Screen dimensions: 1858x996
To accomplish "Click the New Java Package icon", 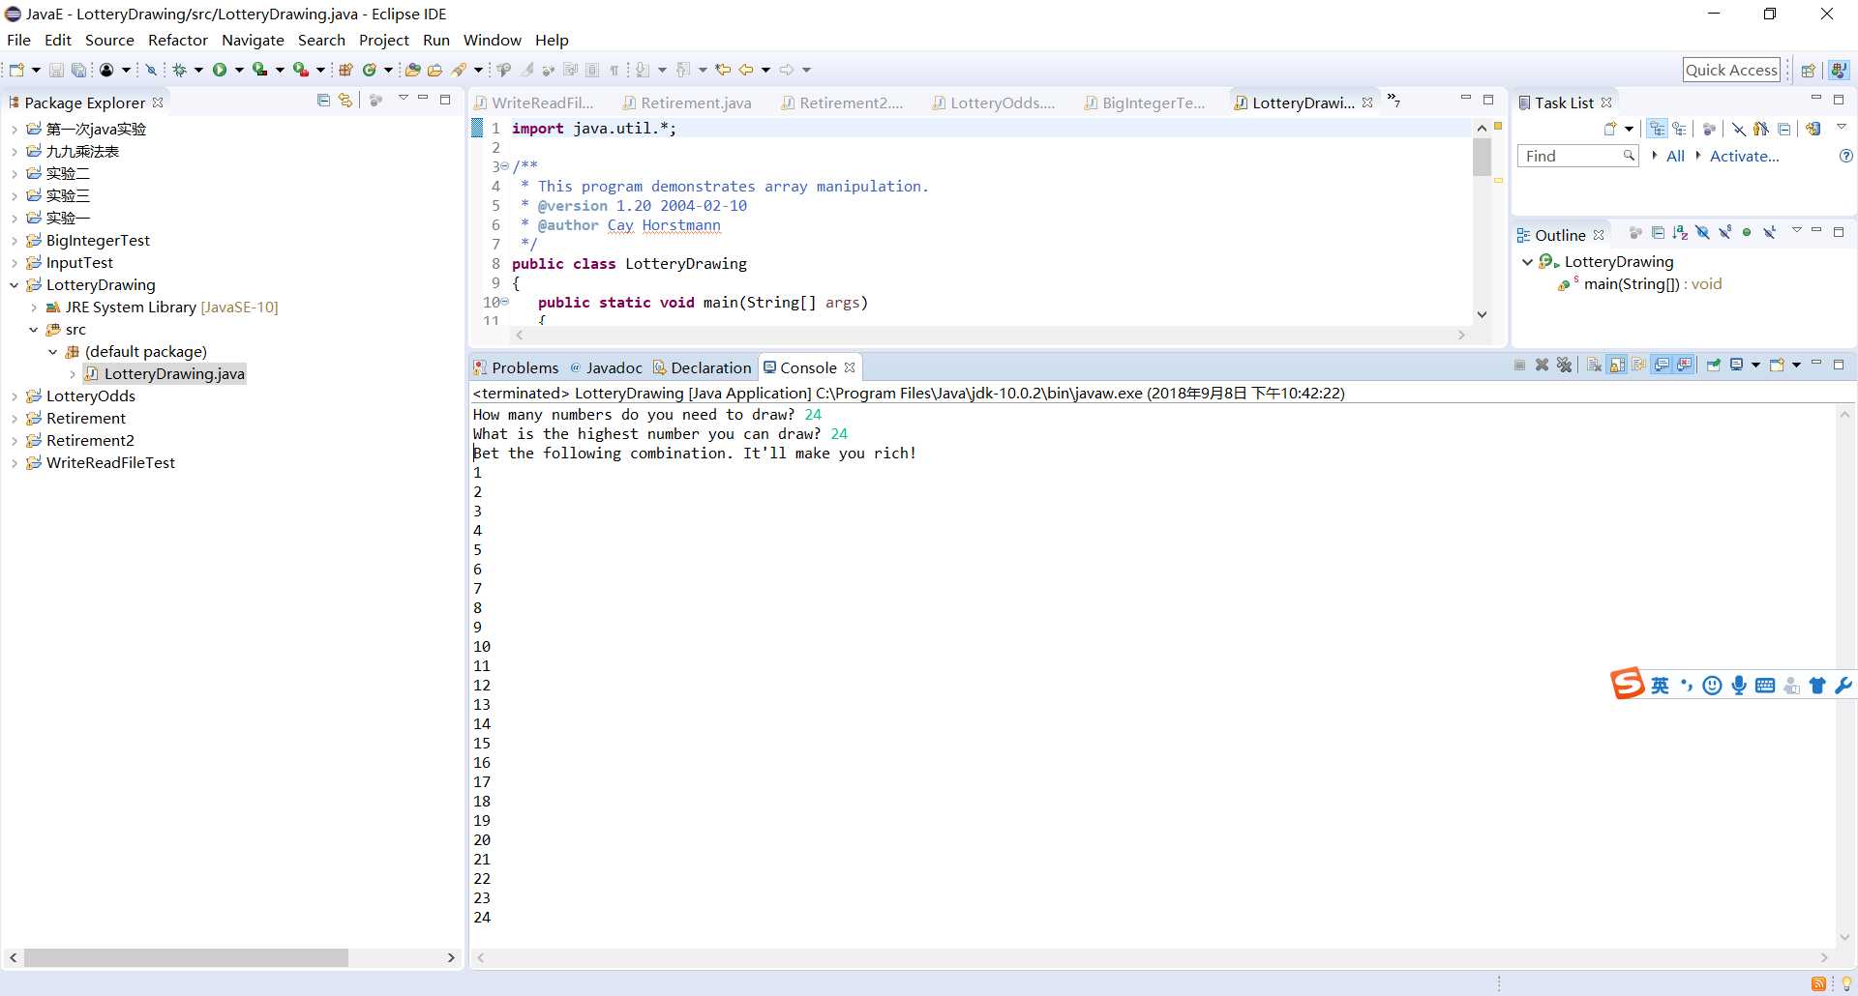I will coord(345,70).
